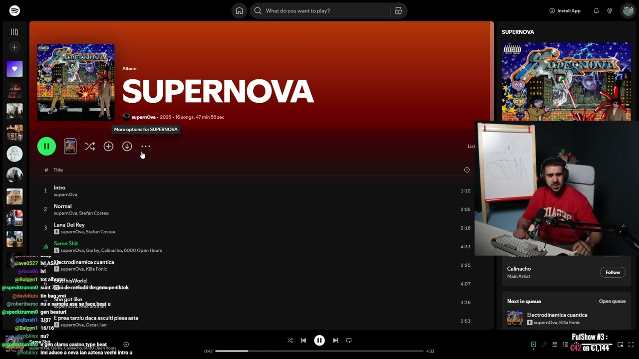Add Same Shit to Liked Songs
This screenshot has height=359, width=639.
[x=126, y=345]
